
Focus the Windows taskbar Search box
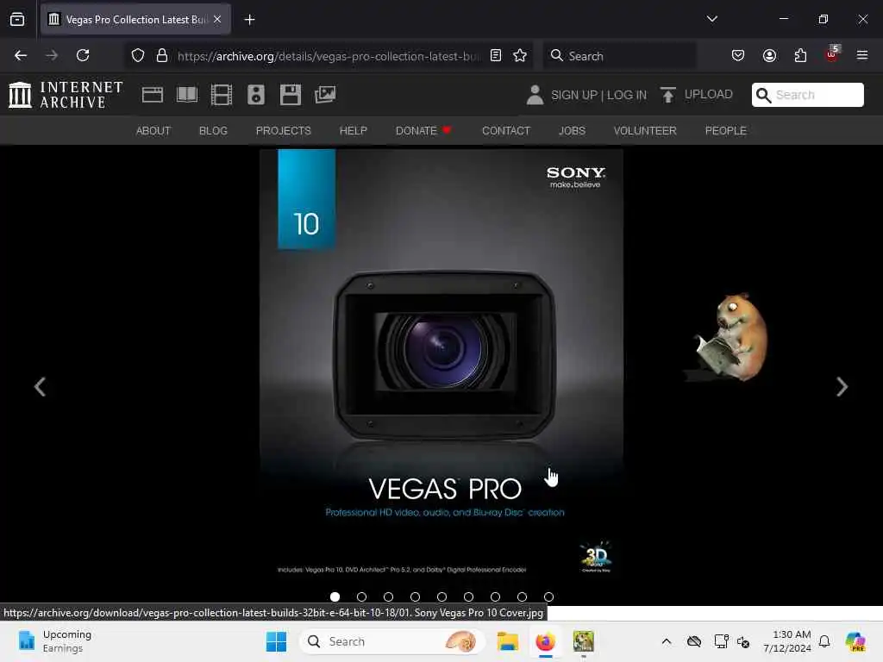coord(392,641)
